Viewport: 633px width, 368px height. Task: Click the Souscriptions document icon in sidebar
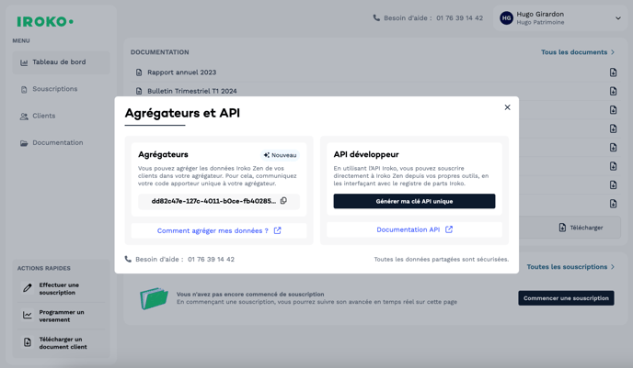[24, 89]
